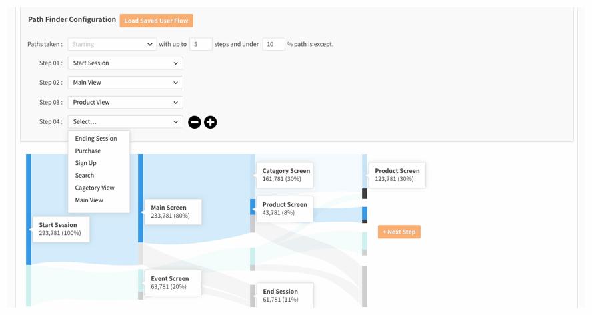Click the orange + Next Step button
The width and height of the screenshot is (592, 315).
point(399,232)
